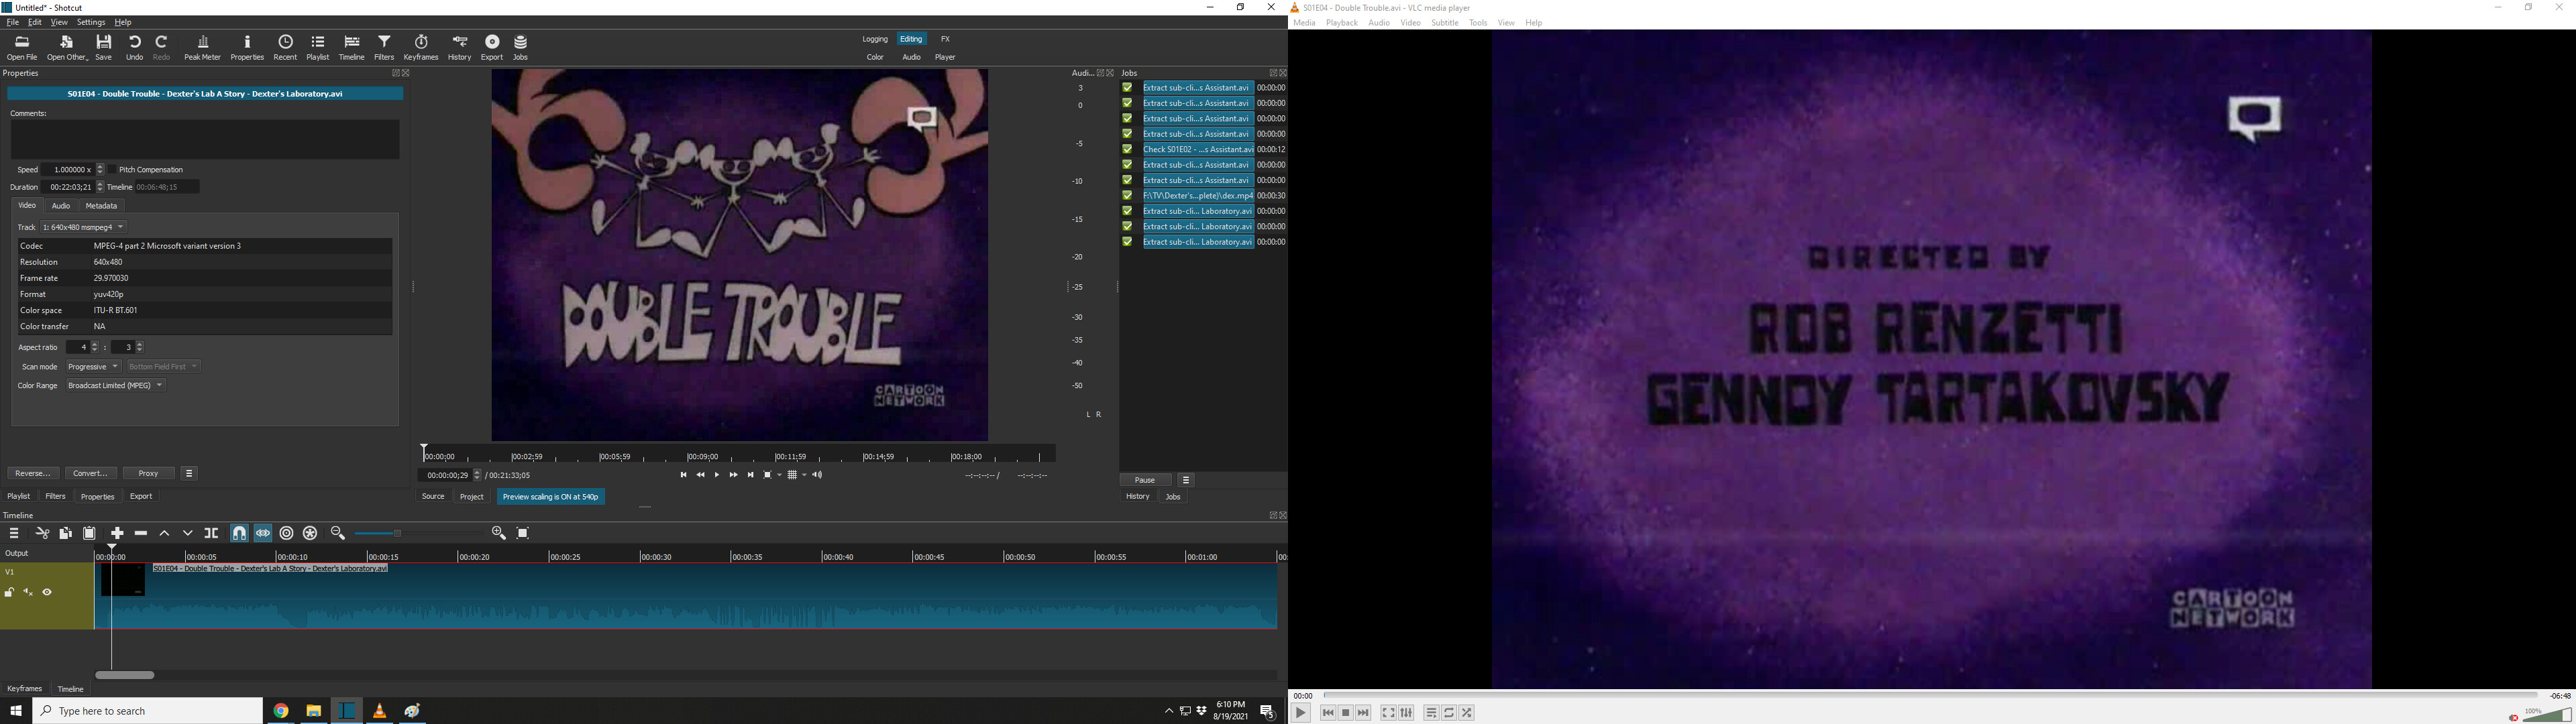Open the video Track dropdown
The width and height of the screenshot is (2576, 724).
[84, 227]
